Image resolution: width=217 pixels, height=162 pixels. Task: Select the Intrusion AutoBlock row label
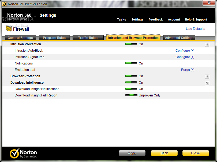[29, 51]
